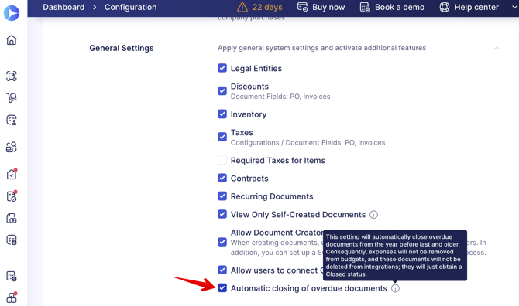Image resolution: width=519 pixels, height=306 pixels.
Task: Open the dropdown arrow after Help center
Action: 514,7
